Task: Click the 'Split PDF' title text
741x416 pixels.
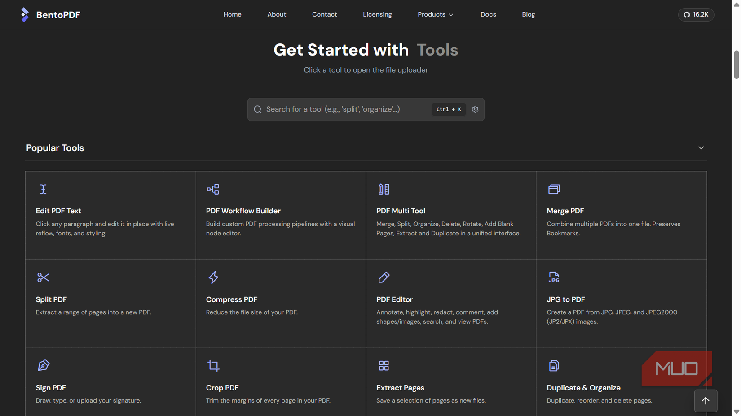Action: coord(51,299)
